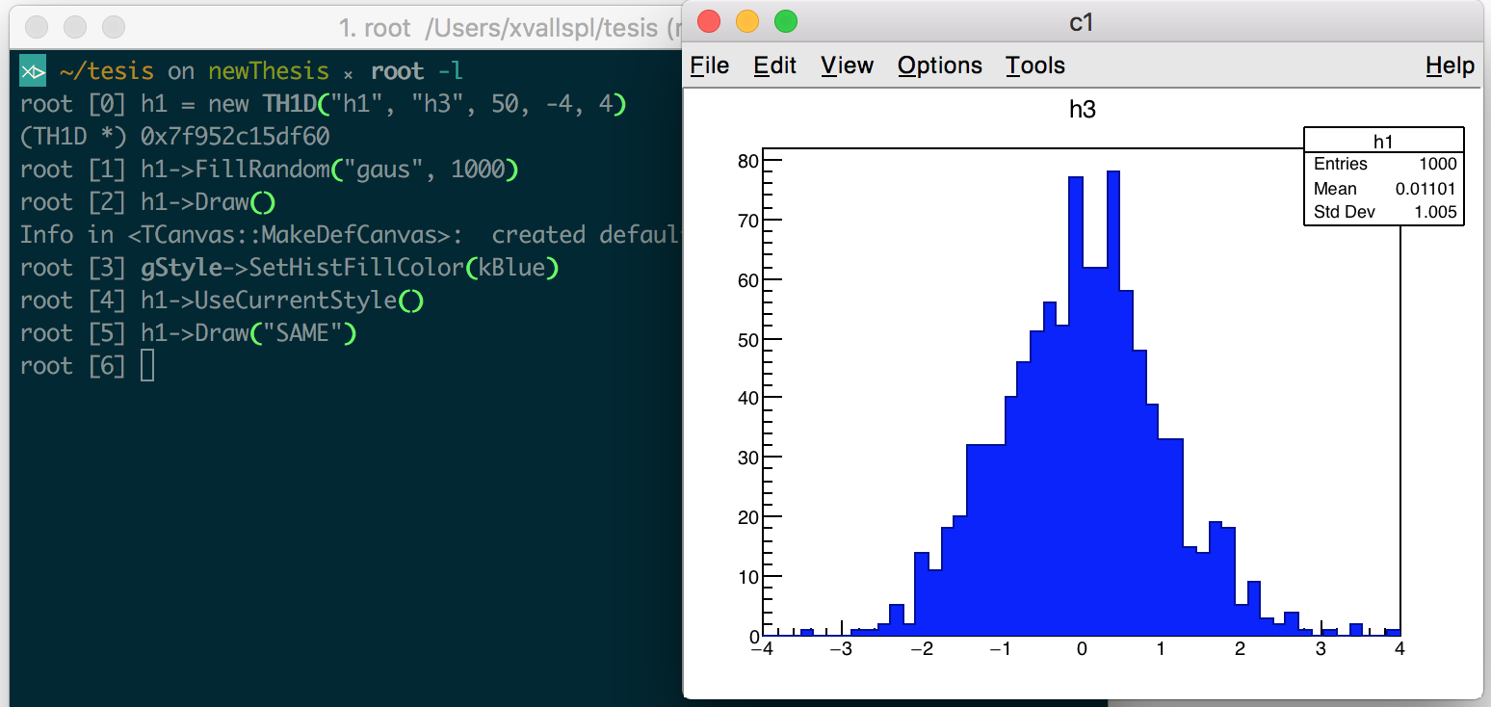The height and width of the screenshot is (707, 1491).
Task: Click the h1->Draw("SAME") command line
Action: click(x=188, y=333)
